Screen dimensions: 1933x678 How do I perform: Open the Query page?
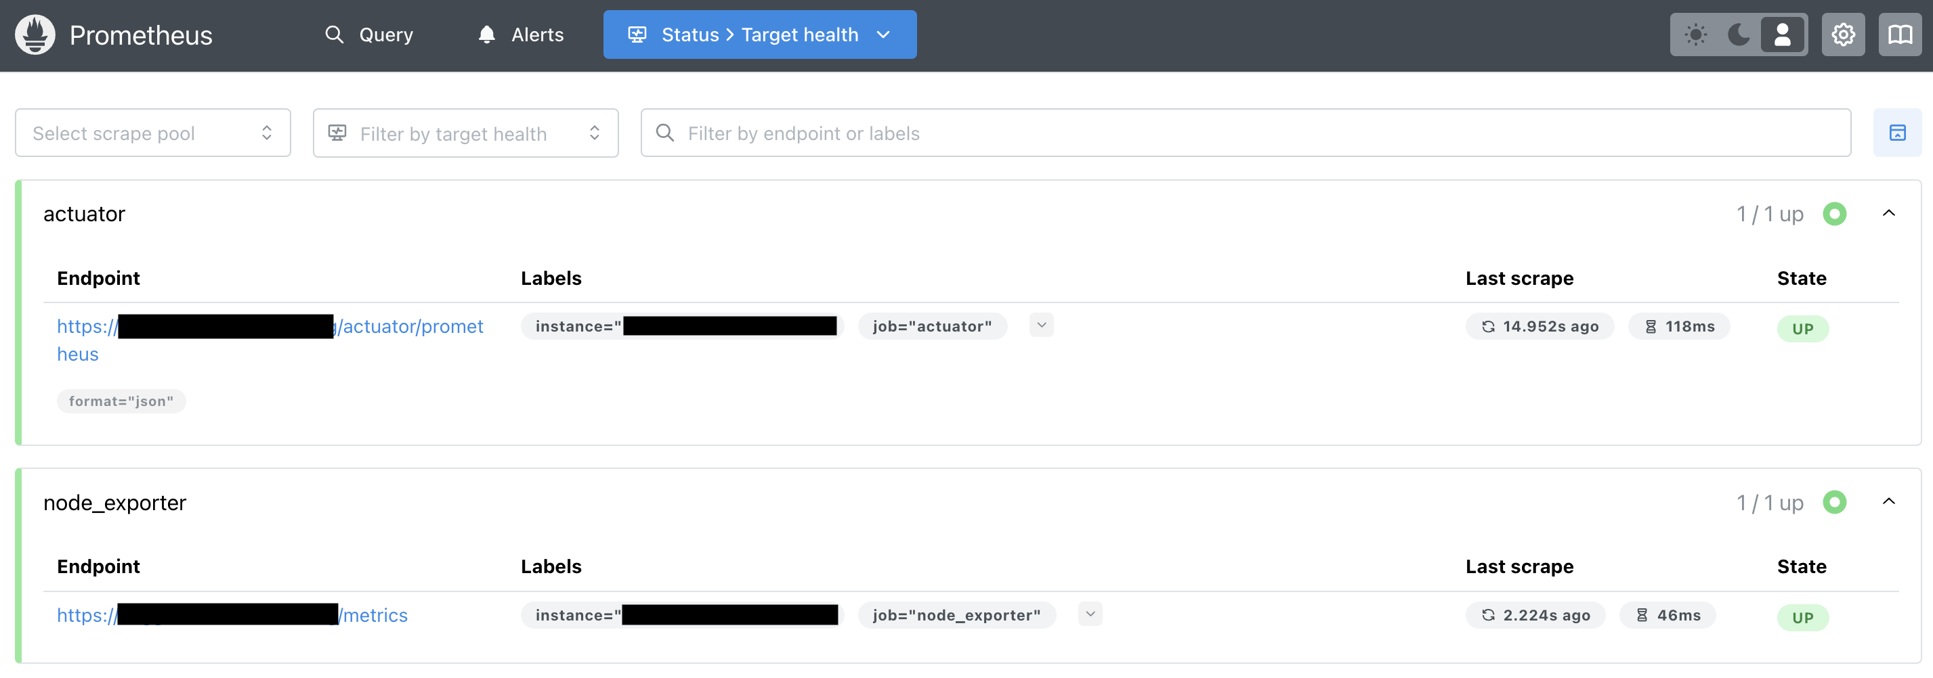[369, 35]
